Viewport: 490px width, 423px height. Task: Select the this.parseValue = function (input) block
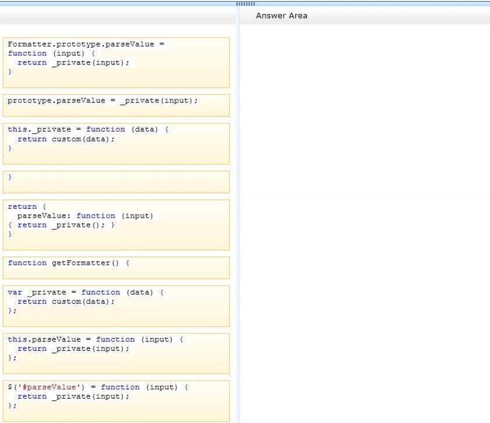click(x=116, y=354)
